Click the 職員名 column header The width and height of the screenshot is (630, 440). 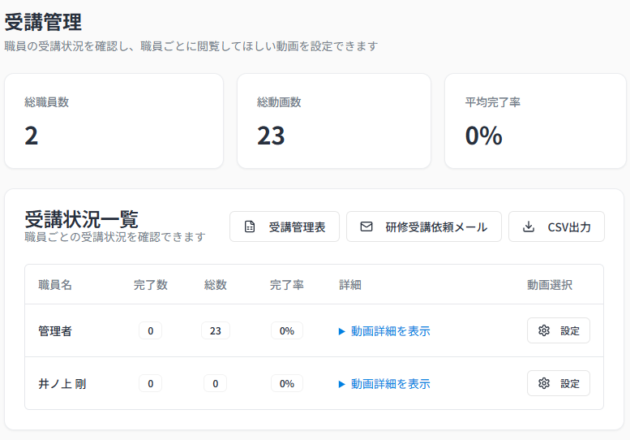tap(55, 285)
